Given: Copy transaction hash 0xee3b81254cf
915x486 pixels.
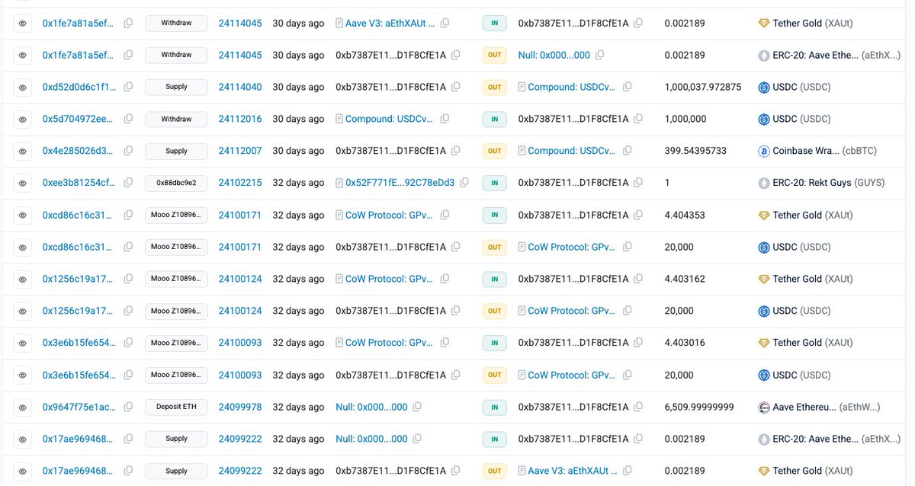Looking at the screenshot, I should 128,184.
